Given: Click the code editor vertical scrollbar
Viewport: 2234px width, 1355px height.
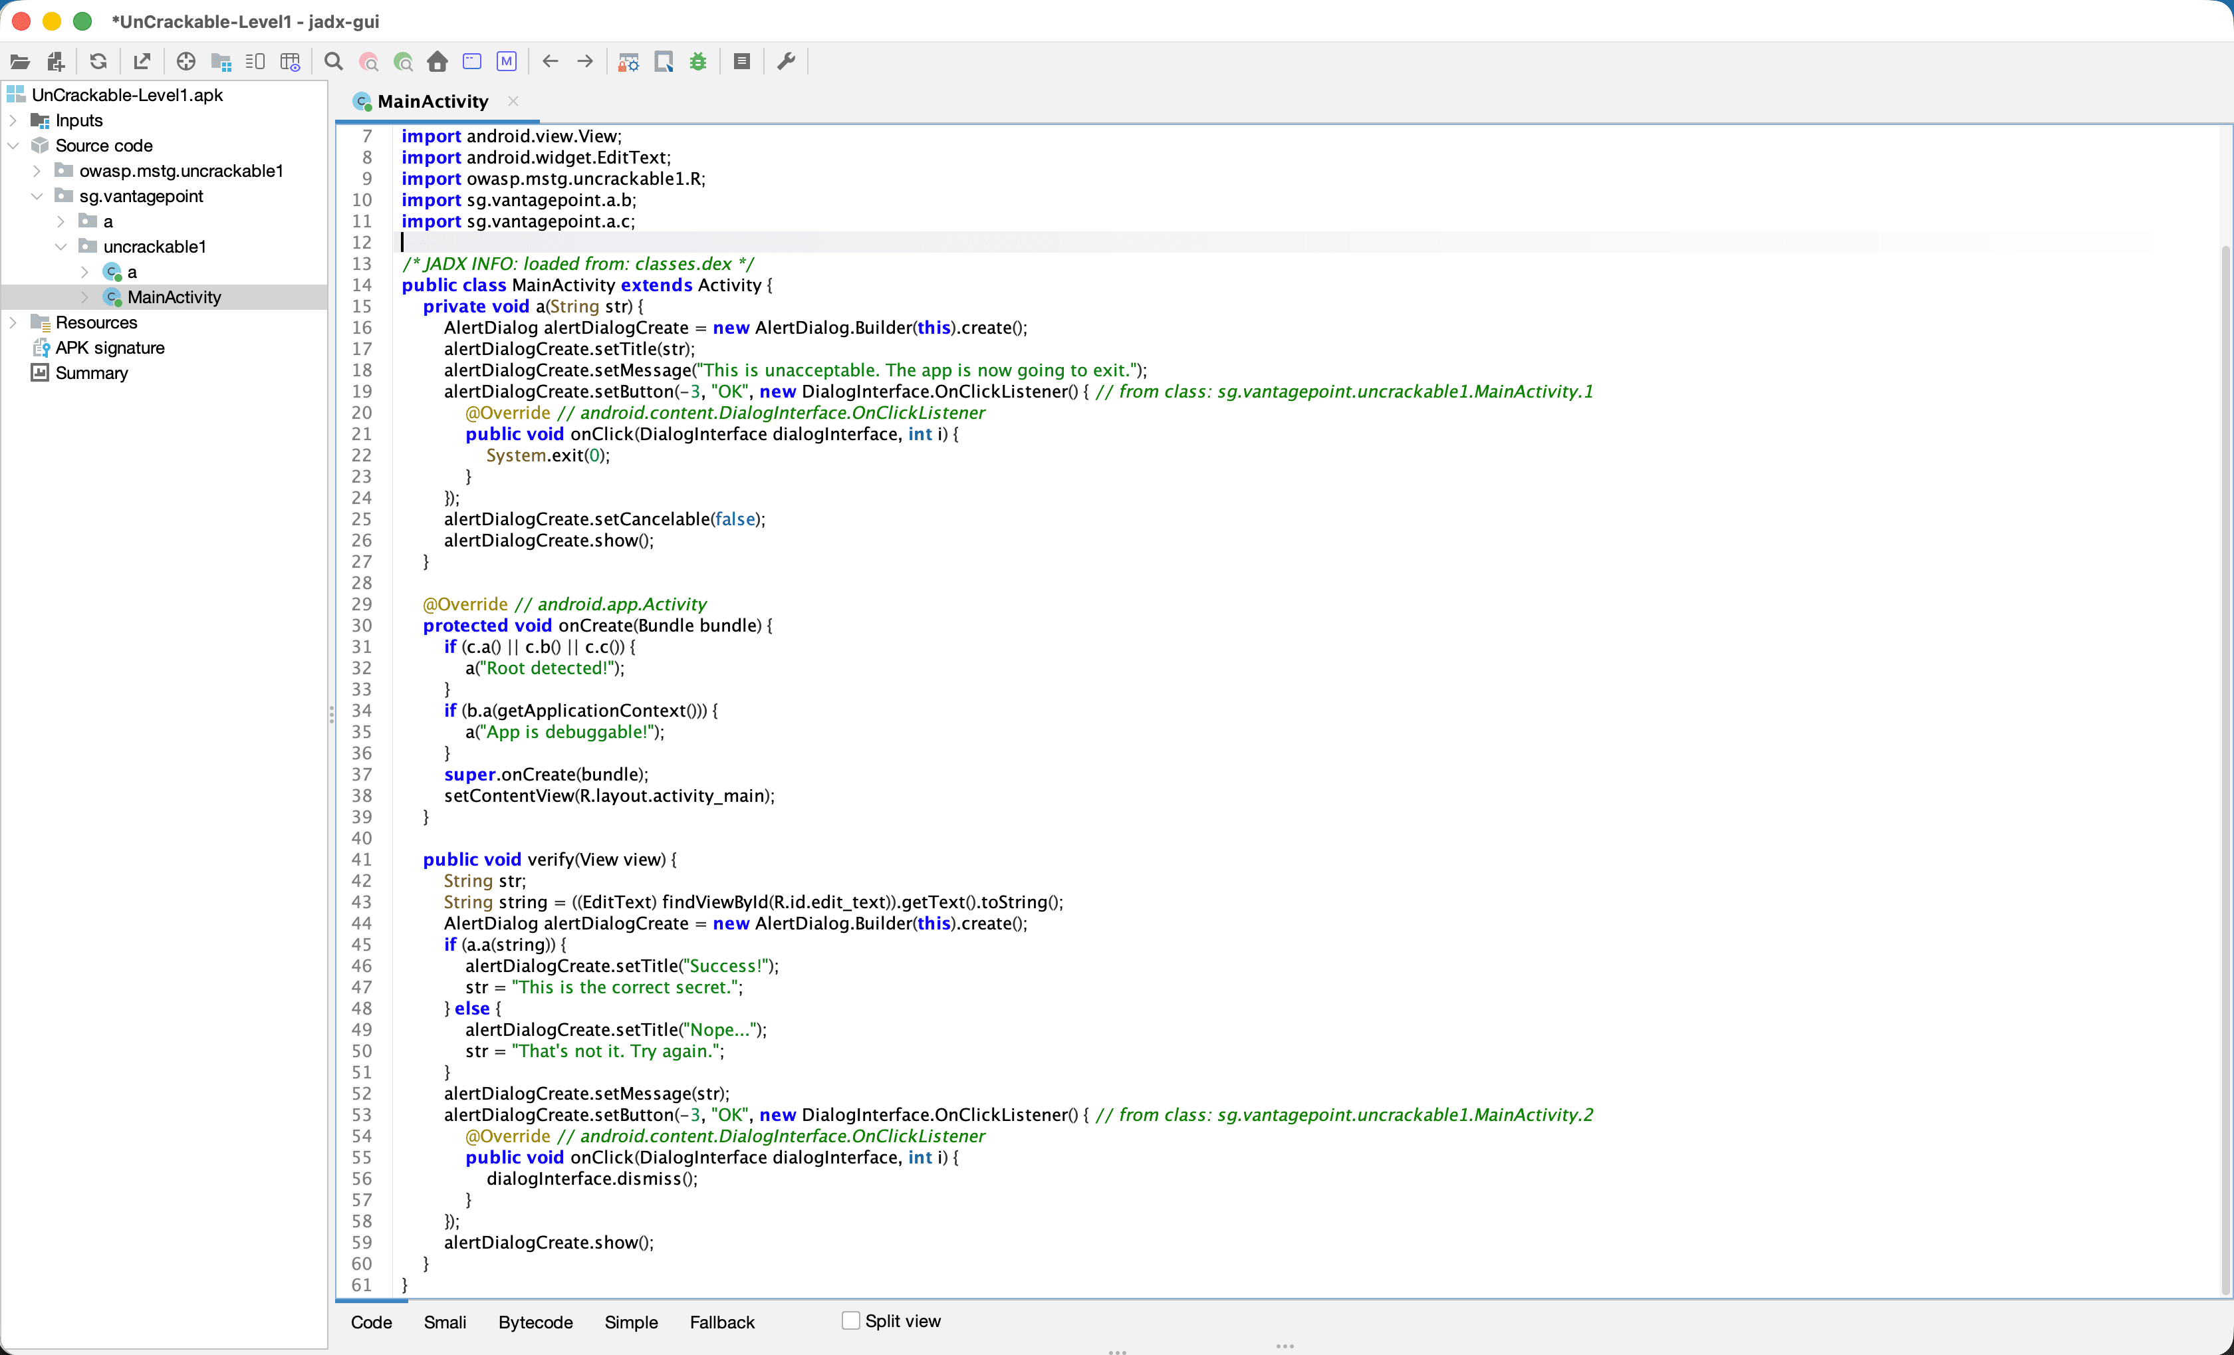Looking at the screenshot, I should click(x=2225, y=771).
